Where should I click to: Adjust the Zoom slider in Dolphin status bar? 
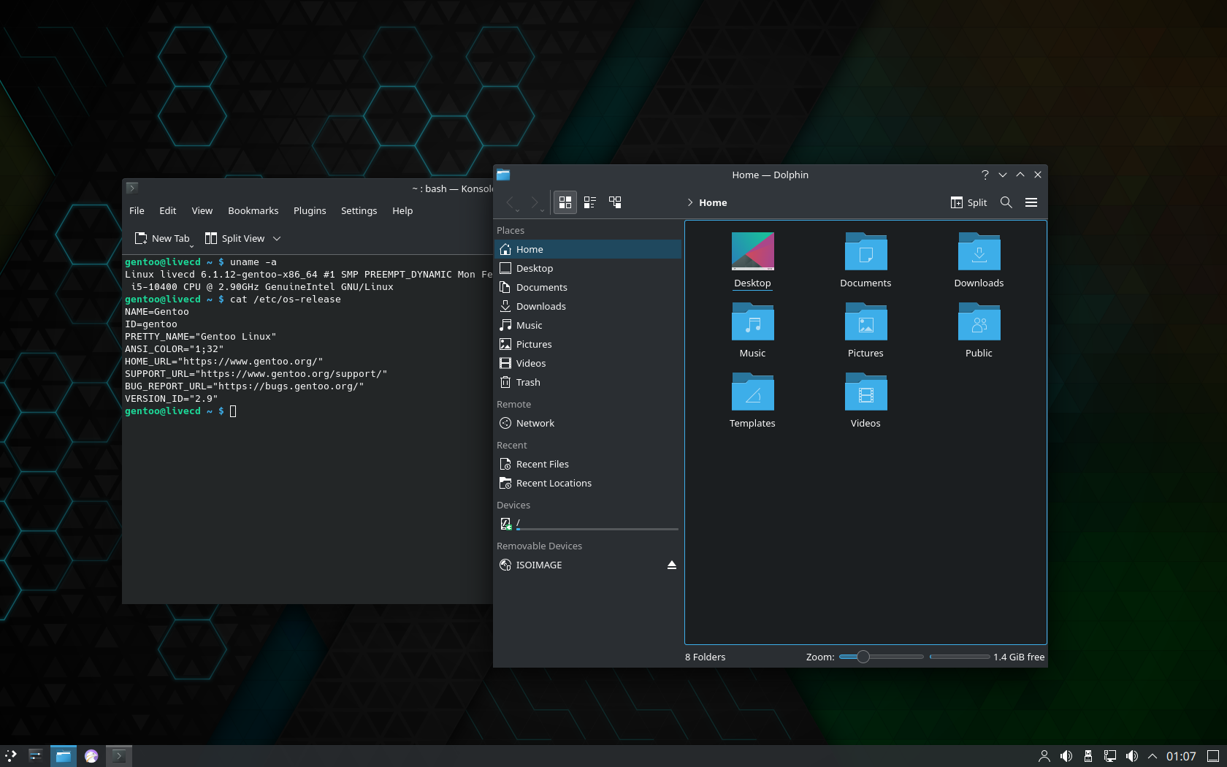coord(882,657)
